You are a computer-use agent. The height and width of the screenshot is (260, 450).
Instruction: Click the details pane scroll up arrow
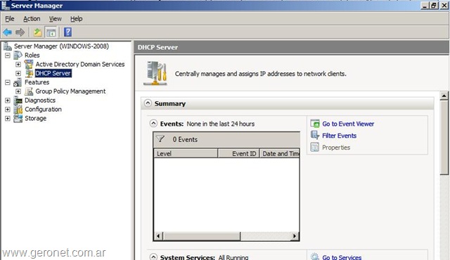[444, 96]
